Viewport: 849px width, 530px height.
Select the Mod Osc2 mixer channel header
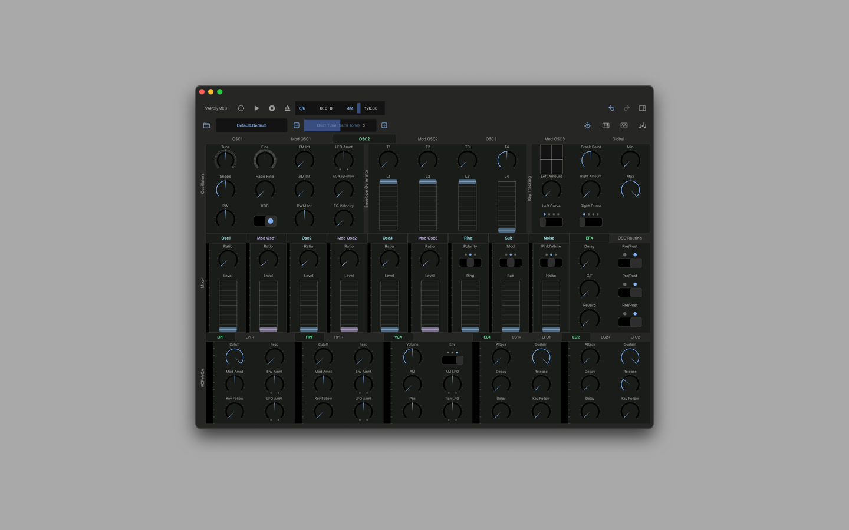click(347, 238)
